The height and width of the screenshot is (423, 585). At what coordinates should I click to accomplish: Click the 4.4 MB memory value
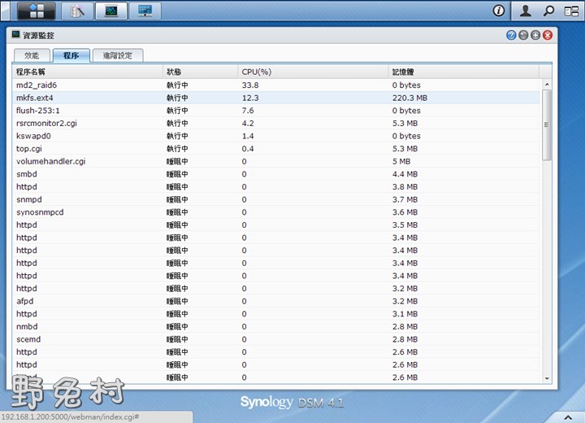405,174
